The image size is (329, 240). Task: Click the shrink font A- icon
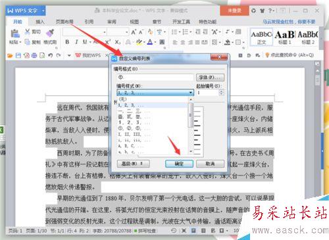[x=141, y=32]
